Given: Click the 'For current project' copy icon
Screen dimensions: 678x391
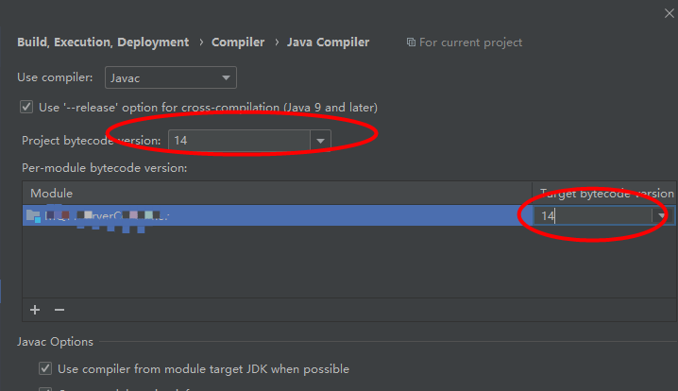Looking at the screenshot, I should (411, 42).
